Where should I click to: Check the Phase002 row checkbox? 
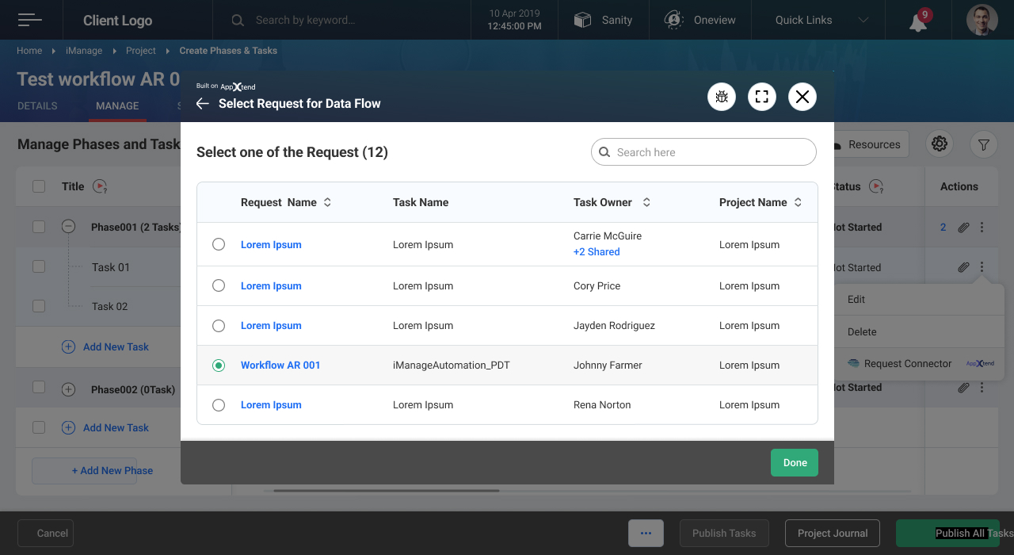[x=39, y=387]
